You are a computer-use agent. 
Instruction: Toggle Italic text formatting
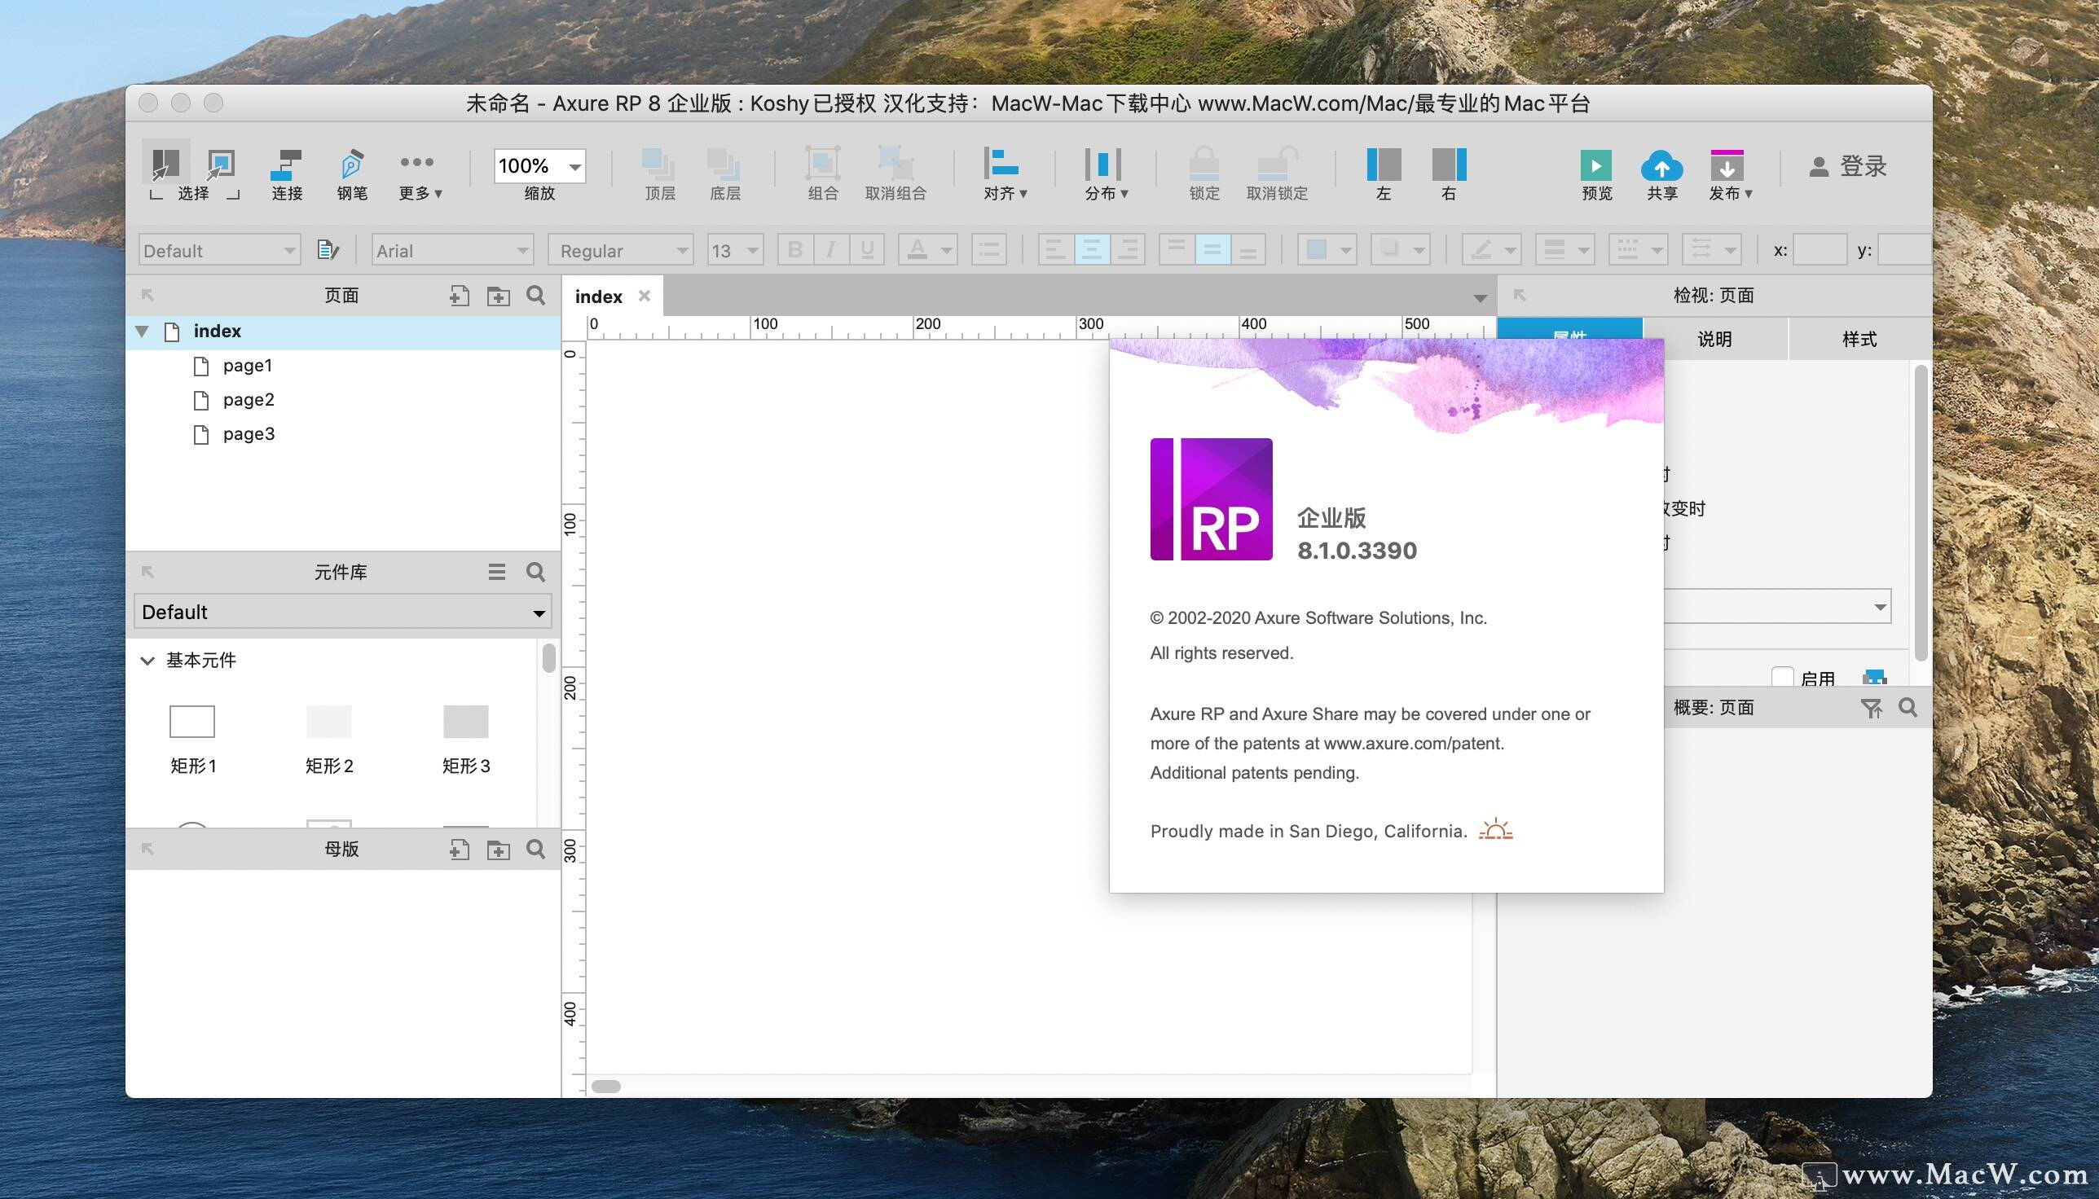tap(831, 249)
